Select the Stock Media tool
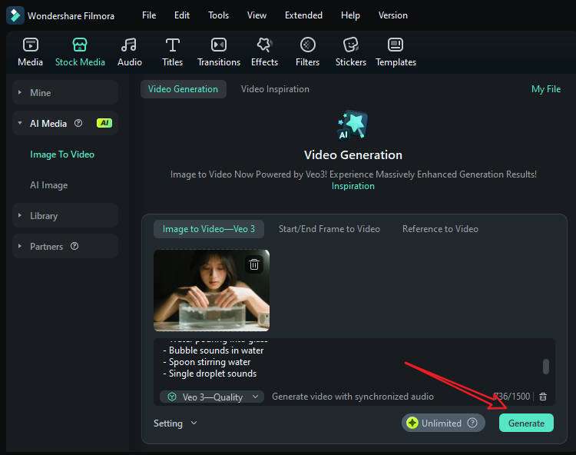This screenshot has height=455, width=576. (x=80, y=51)
